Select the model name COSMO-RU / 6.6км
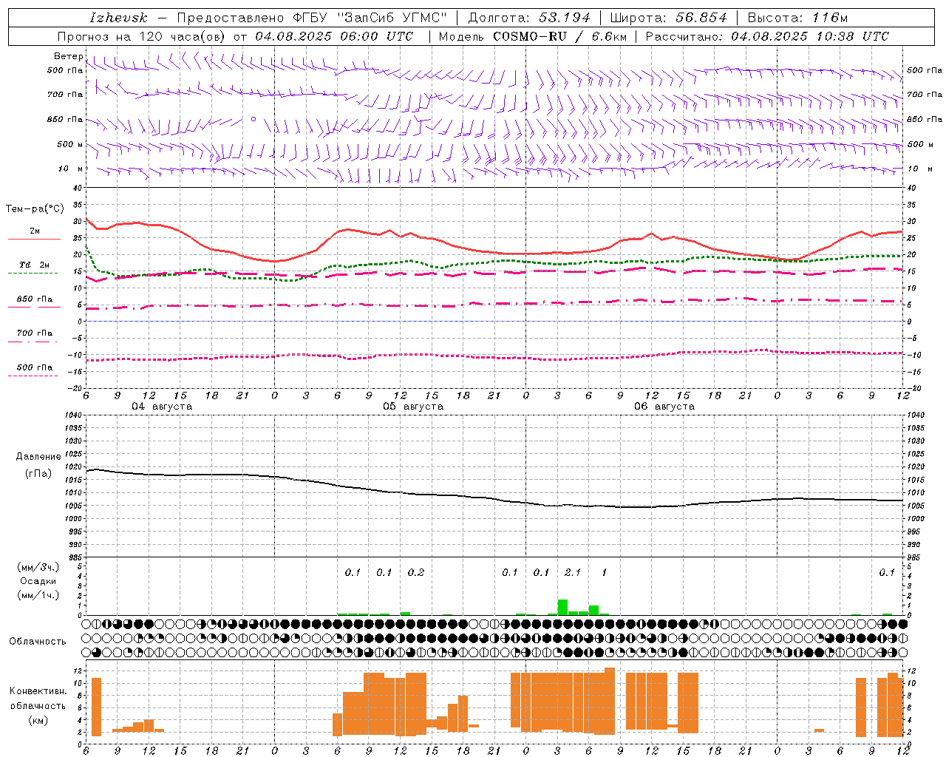 pos(559,36)
